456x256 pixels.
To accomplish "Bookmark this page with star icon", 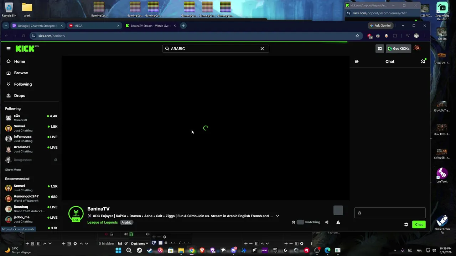I will click(357, 36).
